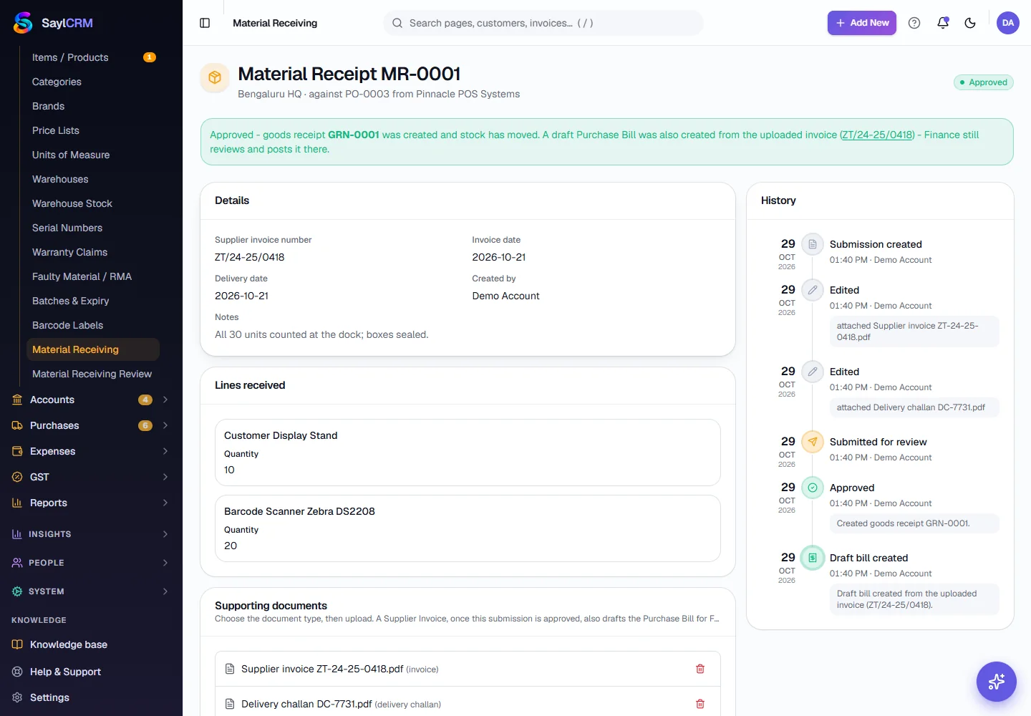This screenshot has width=1031, height=716.
Task: Click the Customer Display Stand line card
Action: point(468,453)
